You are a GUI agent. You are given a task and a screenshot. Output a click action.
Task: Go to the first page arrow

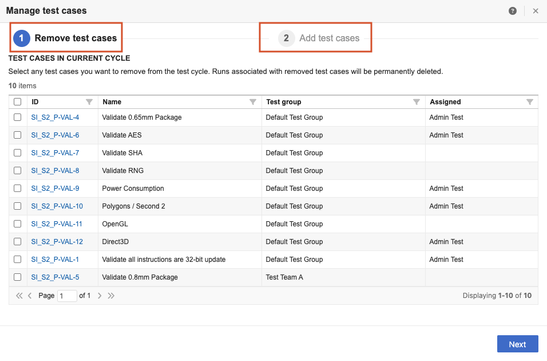click(19, 296)
